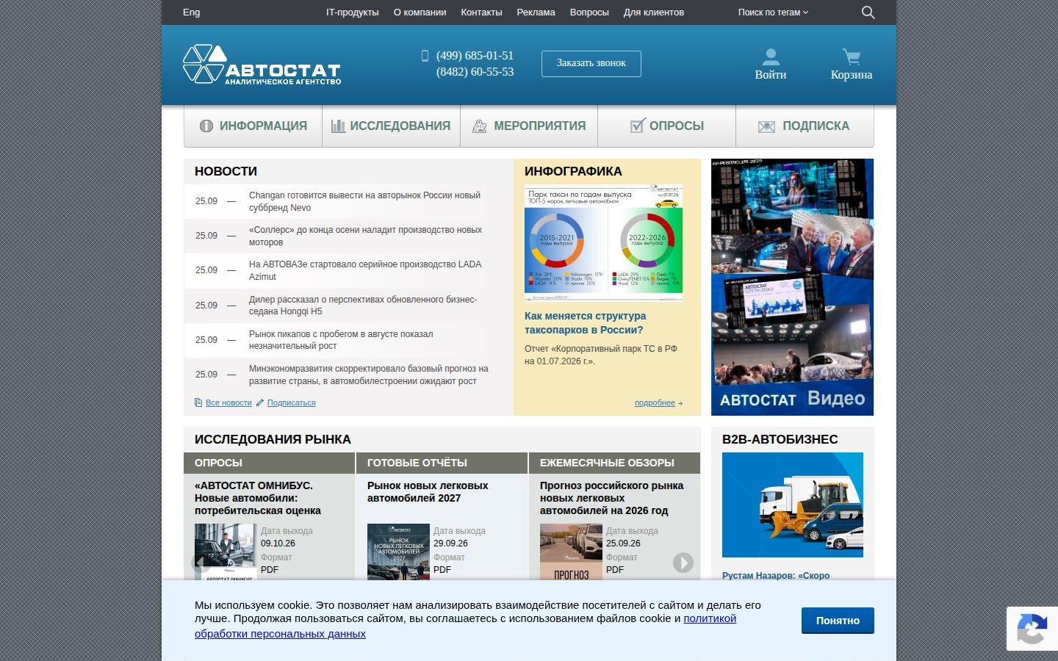1058x661 pixels.
Task: Click the 2027 market report cover thumbnail
Action: [x=398, y=552]
